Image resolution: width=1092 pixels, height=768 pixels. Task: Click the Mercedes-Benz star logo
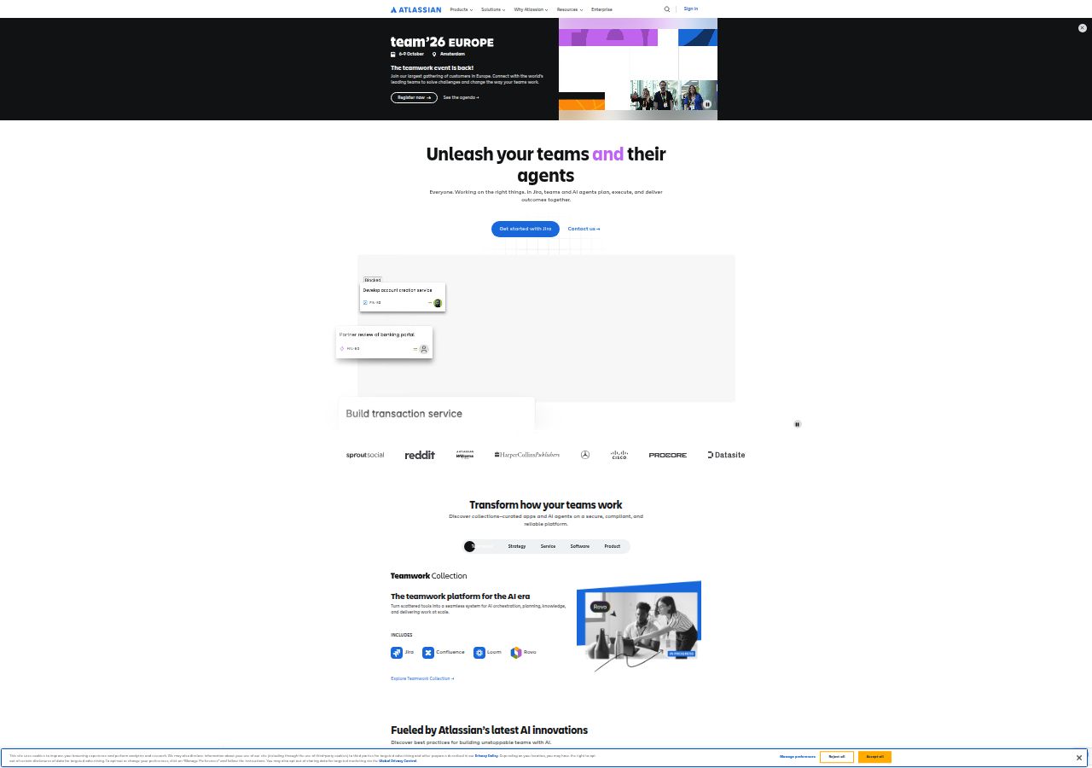585,455
